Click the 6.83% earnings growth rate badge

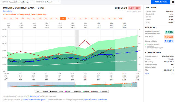click(169, 32)
